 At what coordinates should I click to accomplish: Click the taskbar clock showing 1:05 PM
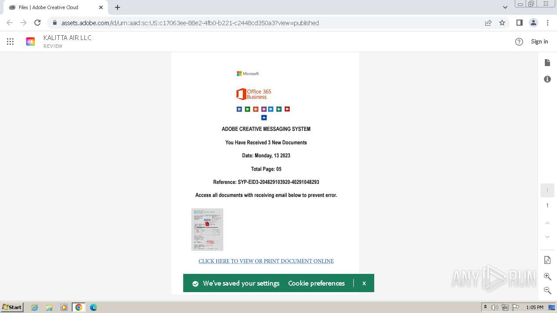click(x=535, y=307)
